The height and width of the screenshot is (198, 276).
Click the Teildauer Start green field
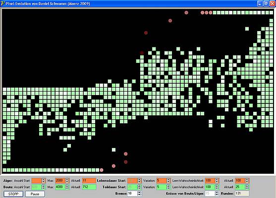pos(132,187)
